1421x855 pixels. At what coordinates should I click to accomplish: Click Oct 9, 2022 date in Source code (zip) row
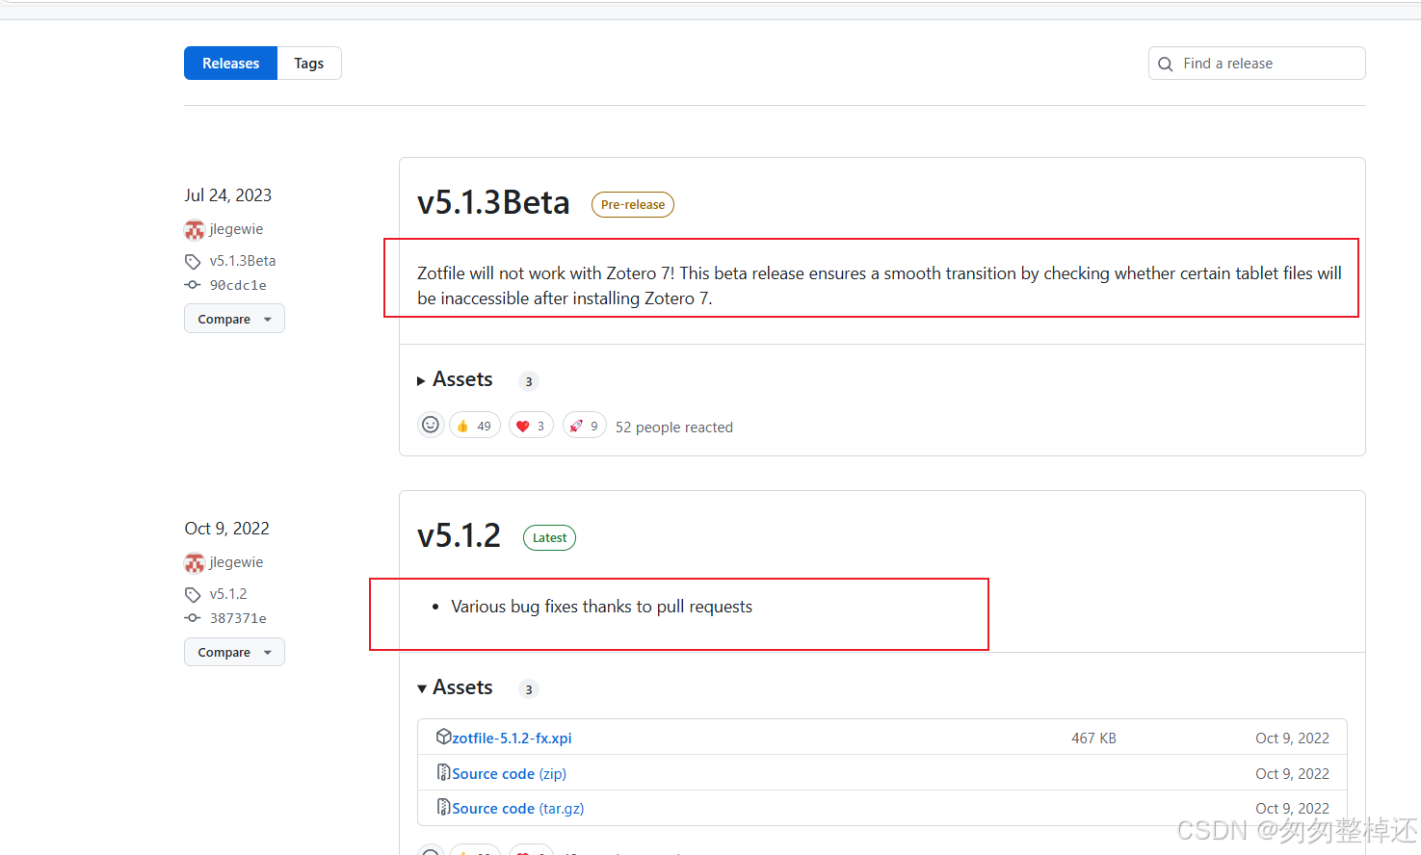coord(1292,774)
